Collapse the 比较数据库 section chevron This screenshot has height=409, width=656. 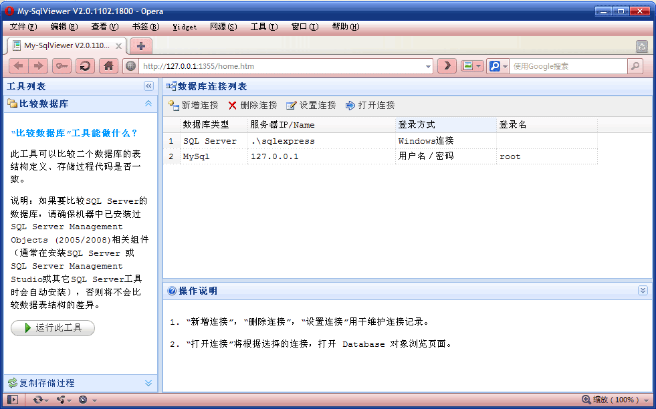(148, 104)
